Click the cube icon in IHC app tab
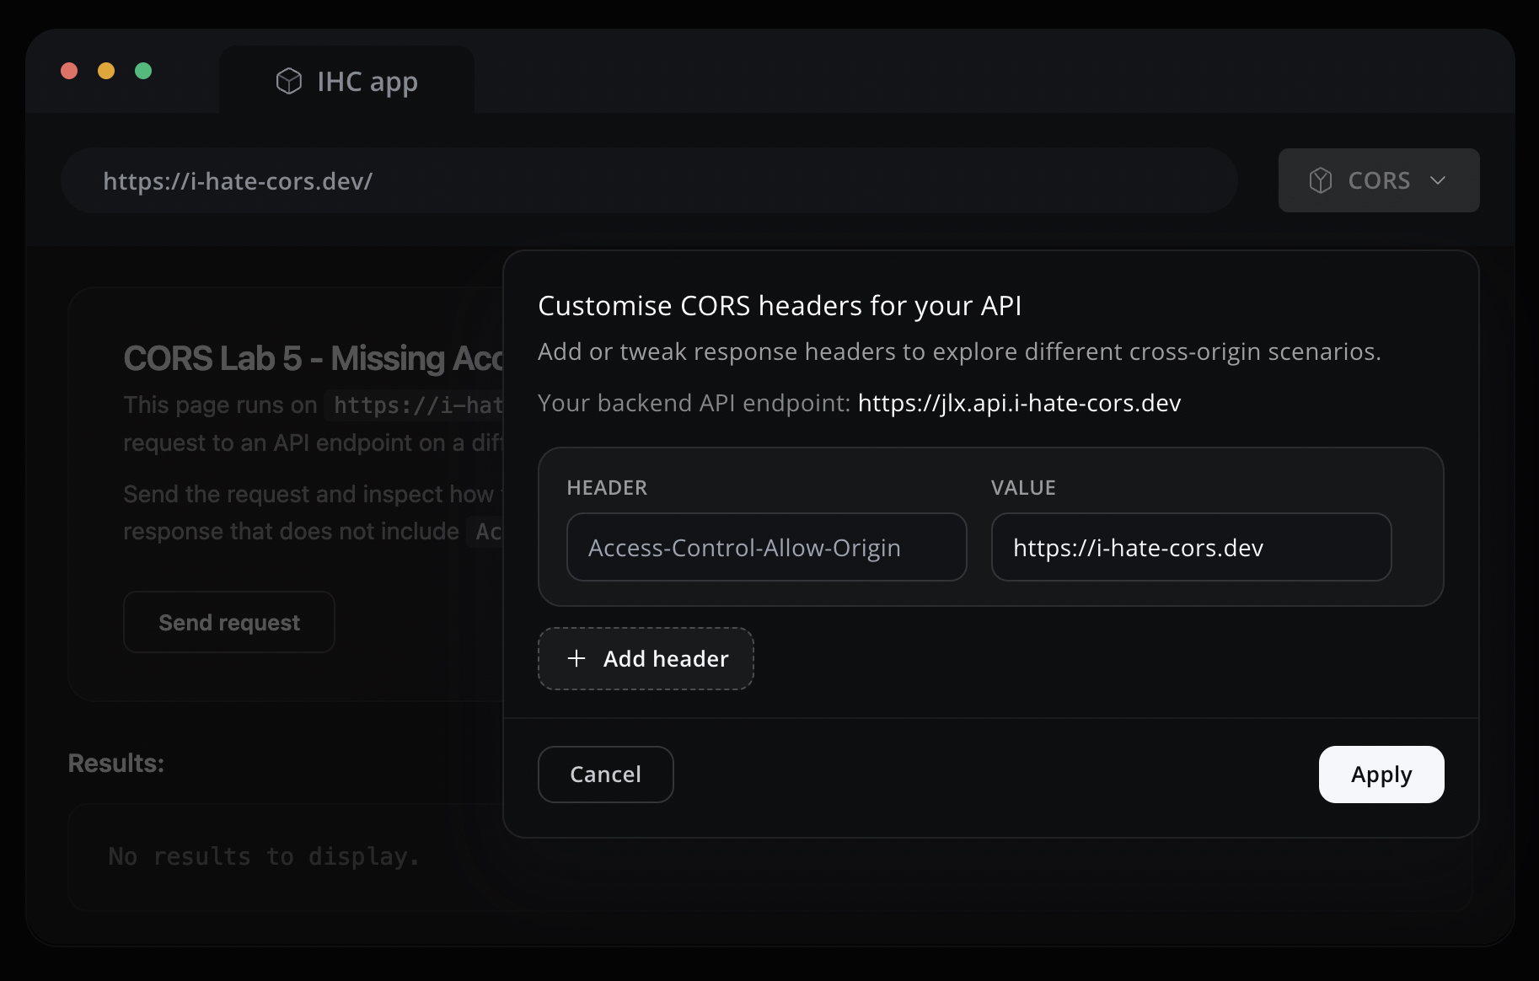The width and height of the screenshot is (1539, 981). tap(288, 81)
